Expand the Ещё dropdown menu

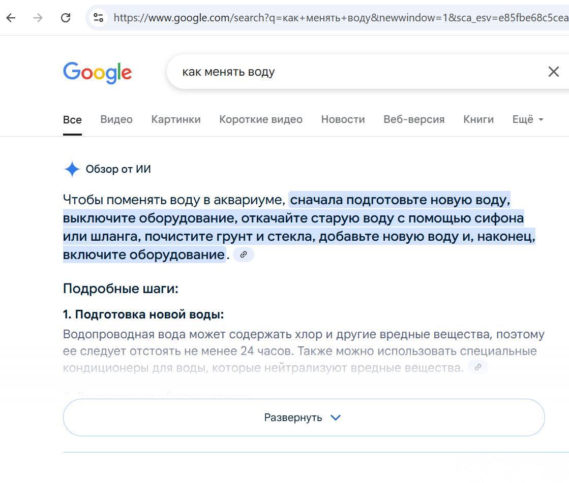pyautogui.click(x=528, y=119)
